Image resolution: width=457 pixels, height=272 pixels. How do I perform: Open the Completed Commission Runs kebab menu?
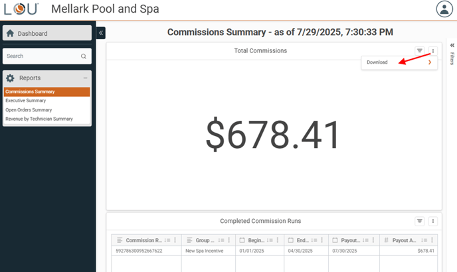click(433, 222)
